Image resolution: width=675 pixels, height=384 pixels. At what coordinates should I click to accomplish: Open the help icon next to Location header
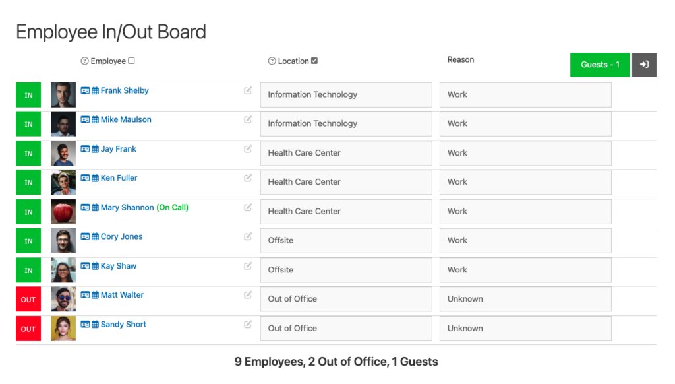272,61
